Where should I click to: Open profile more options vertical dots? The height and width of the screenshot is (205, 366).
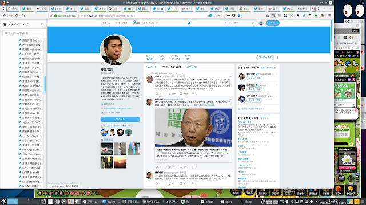(x=277, y=58)
